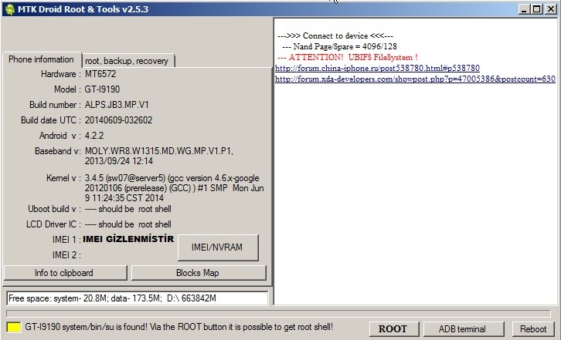
Task: Switch to the Phone information tab
Action: click(x=42, y=59)
